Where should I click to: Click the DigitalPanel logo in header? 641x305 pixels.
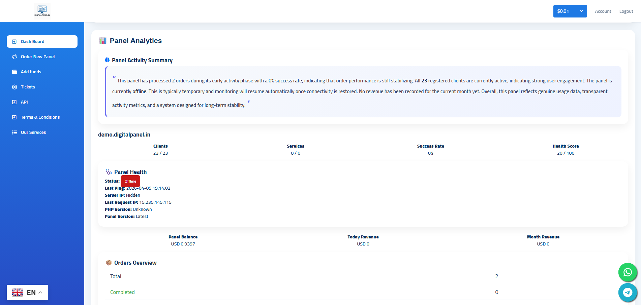42,10
